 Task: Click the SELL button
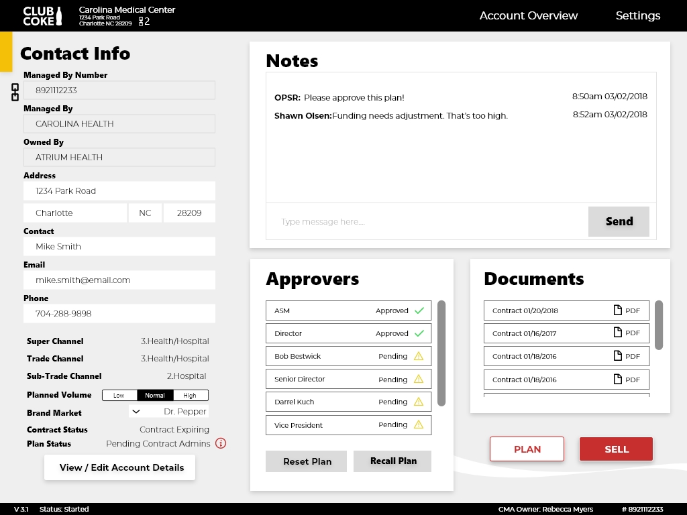616,449
